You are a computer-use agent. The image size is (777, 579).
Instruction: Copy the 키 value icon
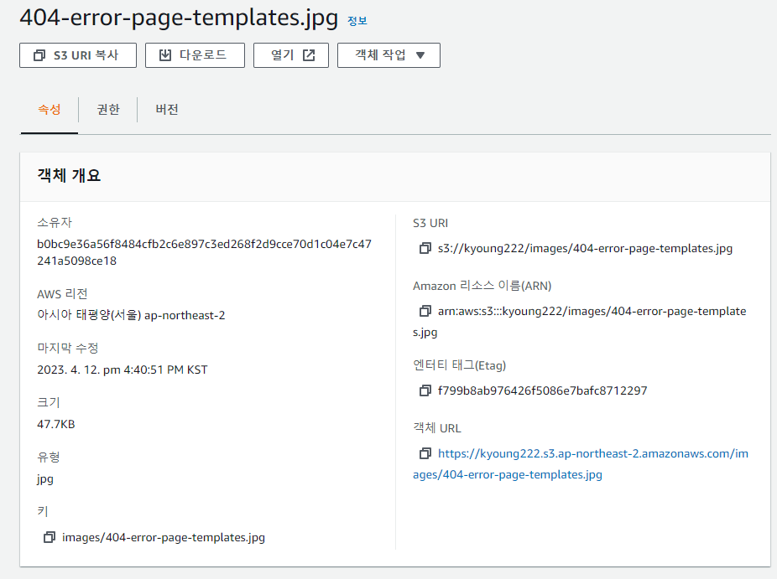(49, 537)
